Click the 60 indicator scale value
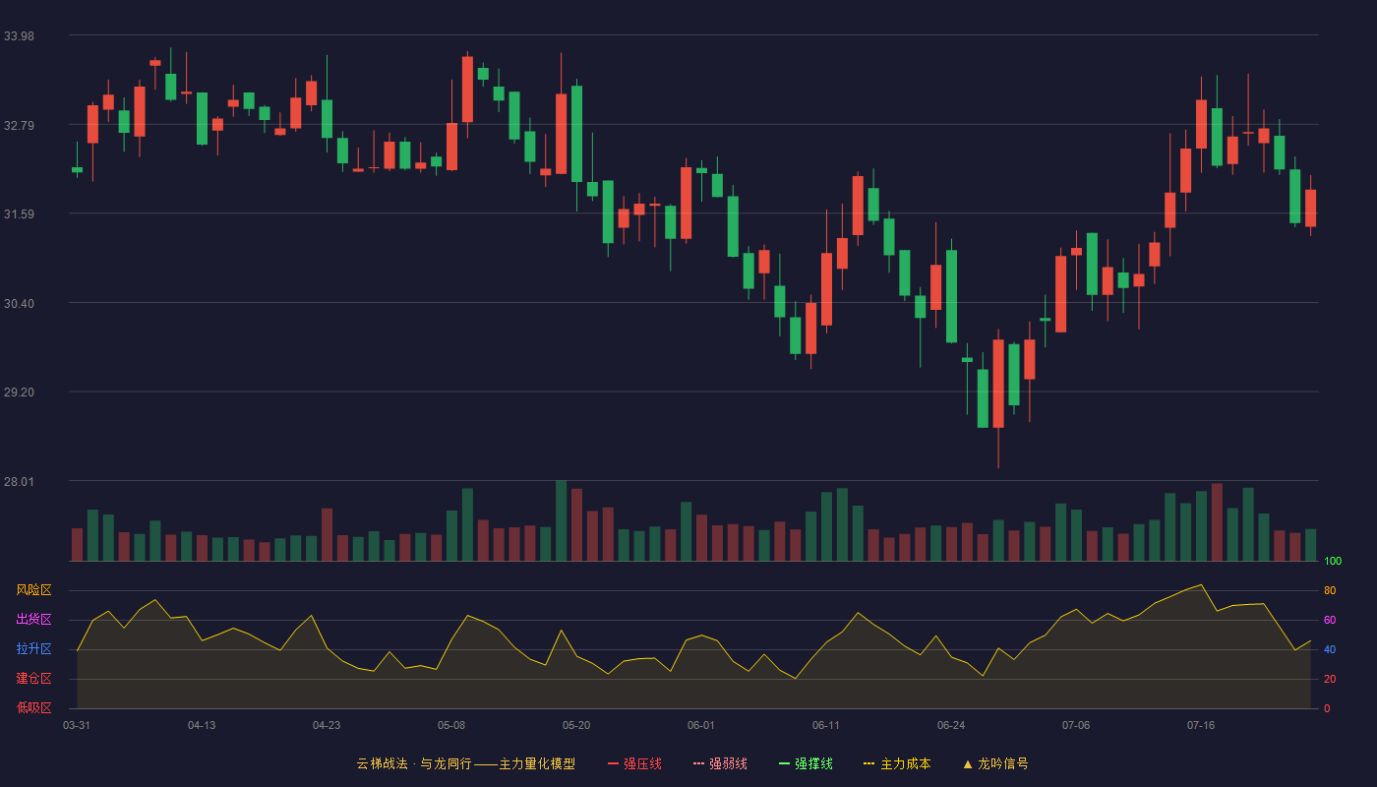Screen dimensions: 1377x787 click(x=1330, y=621)
